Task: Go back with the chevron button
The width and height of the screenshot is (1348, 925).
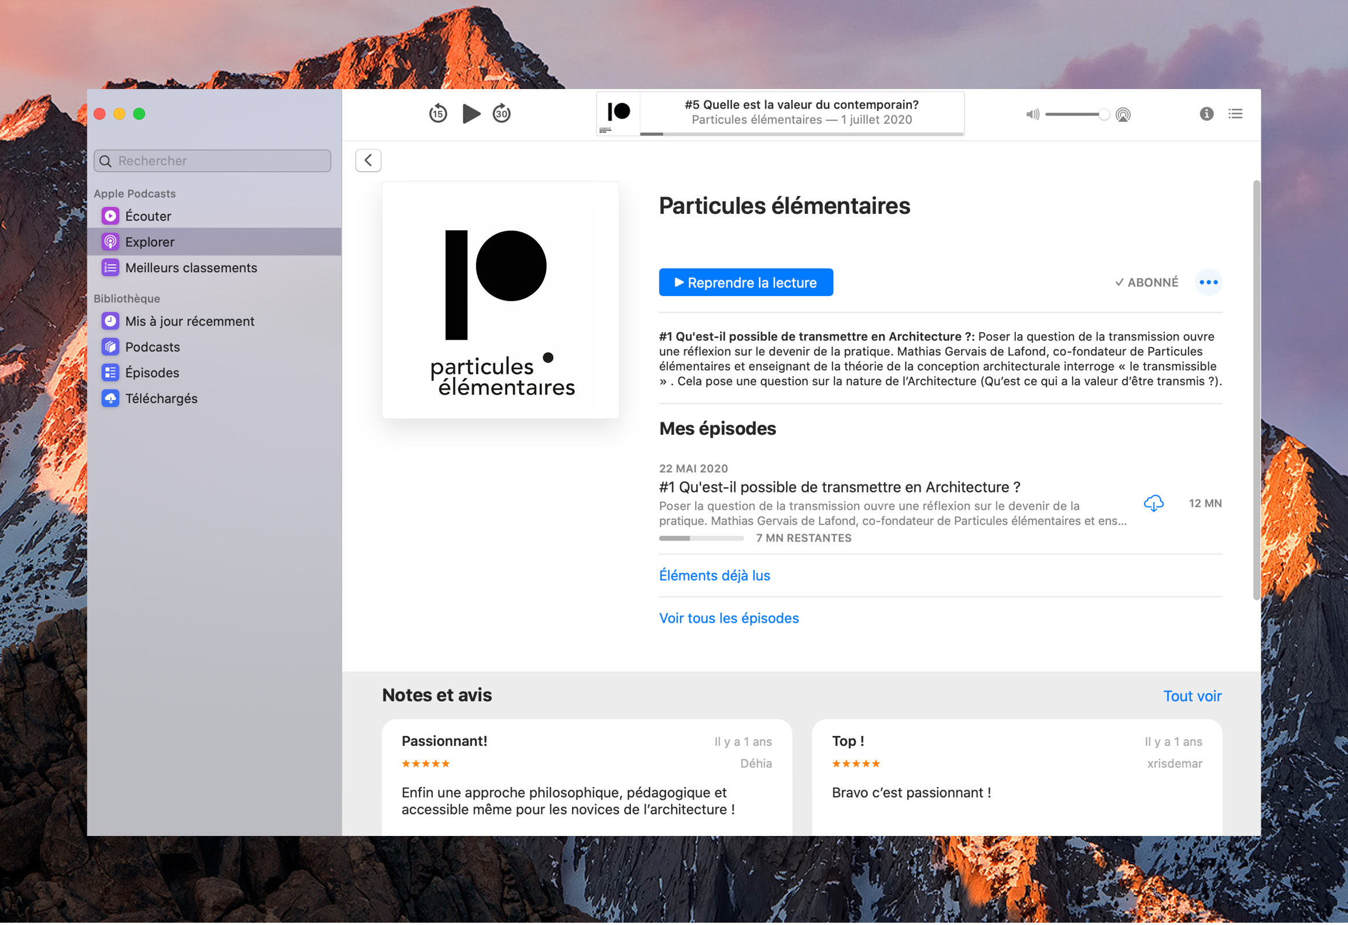Action: pyautogui.click(x=368, y=160)
